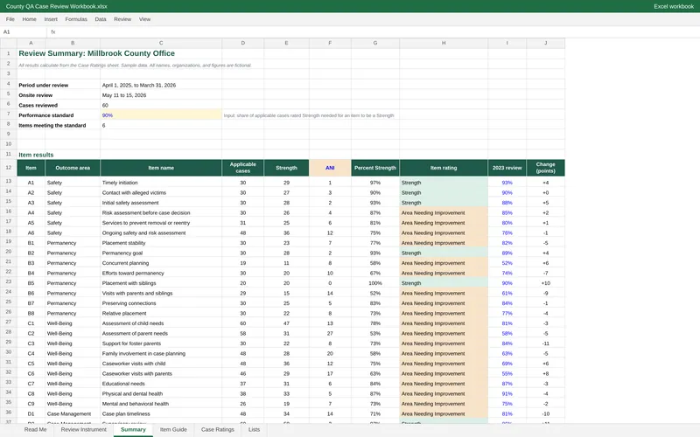Click the 'Item rating' header cell

click(x=444, y=168)
